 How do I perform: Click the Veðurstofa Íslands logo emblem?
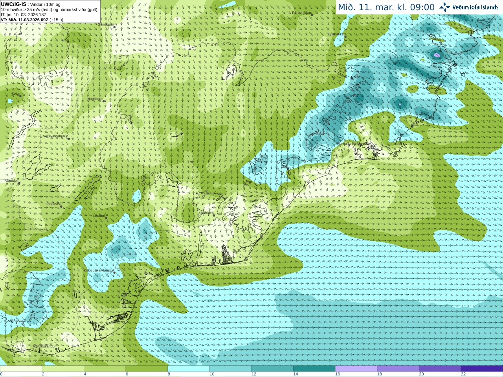445,7
